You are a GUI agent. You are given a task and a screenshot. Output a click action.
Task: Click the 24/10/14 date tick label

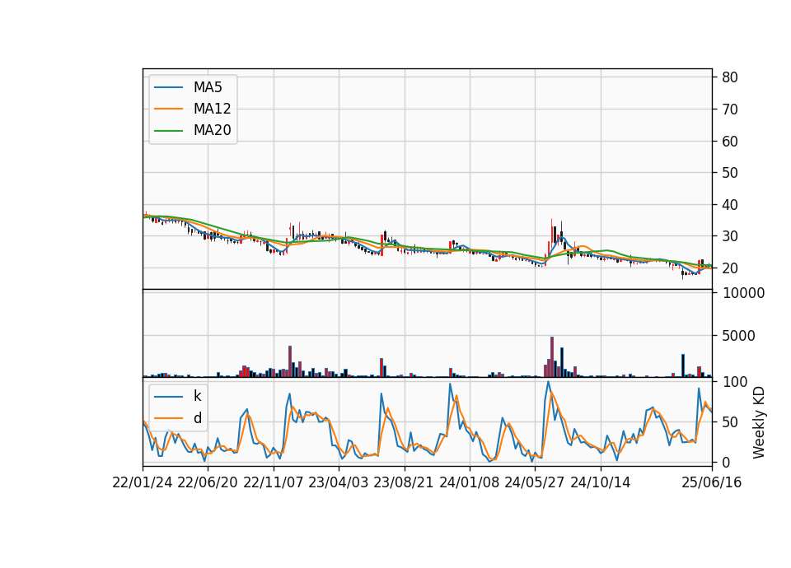coord(601,482)
